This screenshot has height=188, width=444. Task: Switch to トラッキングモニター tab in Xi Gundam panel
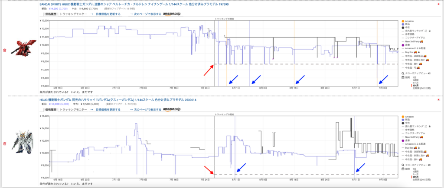(73, 109)
